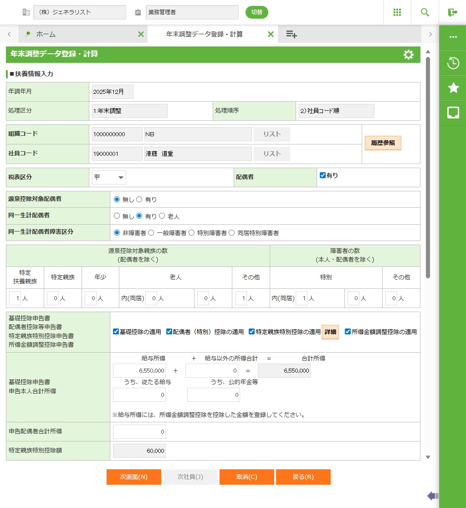Click the add new tab icon
466x508 pixels.
(292, 34)
